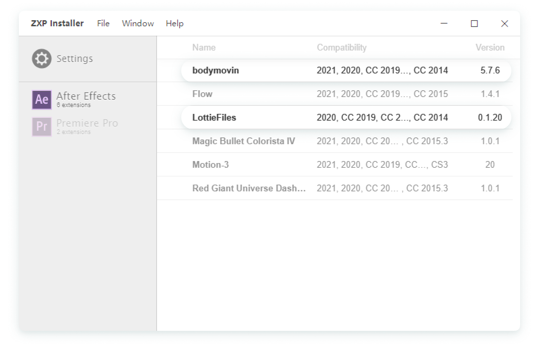The width and height of the screenshot is (539, 347).
Task: Click the Compatibility column header
Action: (x=342, y=48)
